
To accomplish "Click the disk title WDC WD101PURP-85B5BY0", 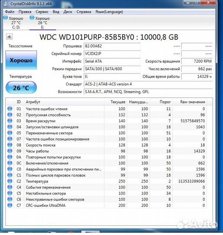I will 87,37.
